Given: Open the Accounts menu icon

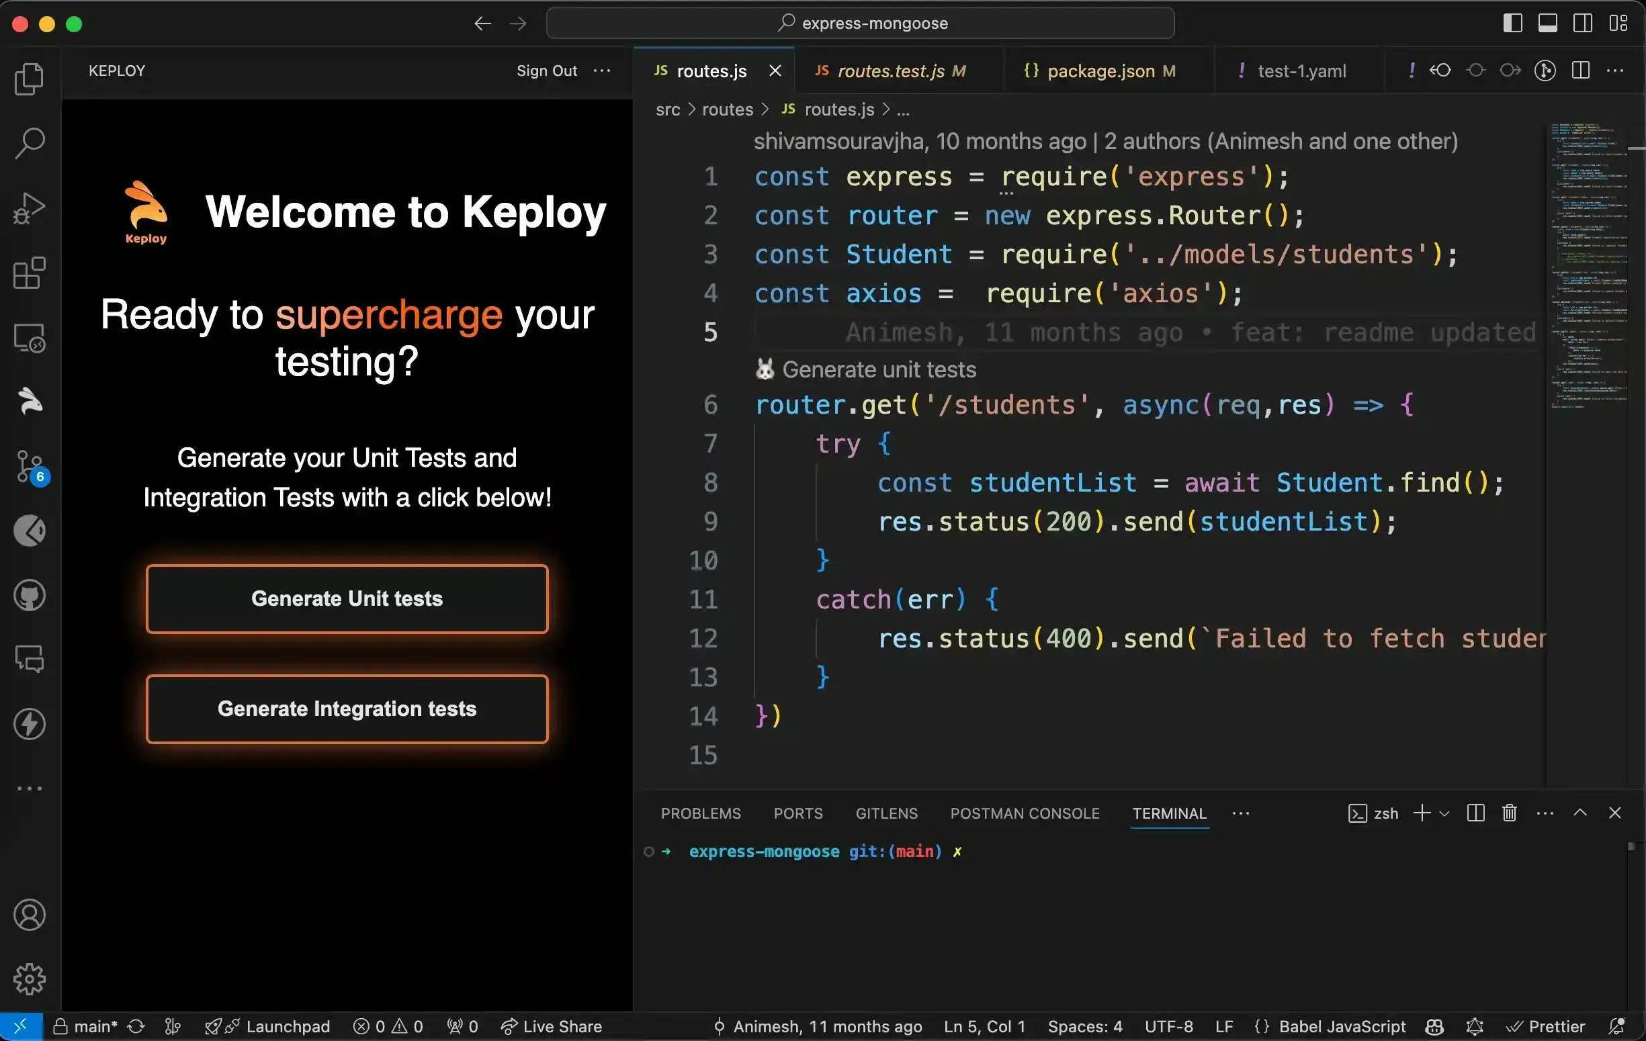Looking at the screenshot, I should [30, 915].
